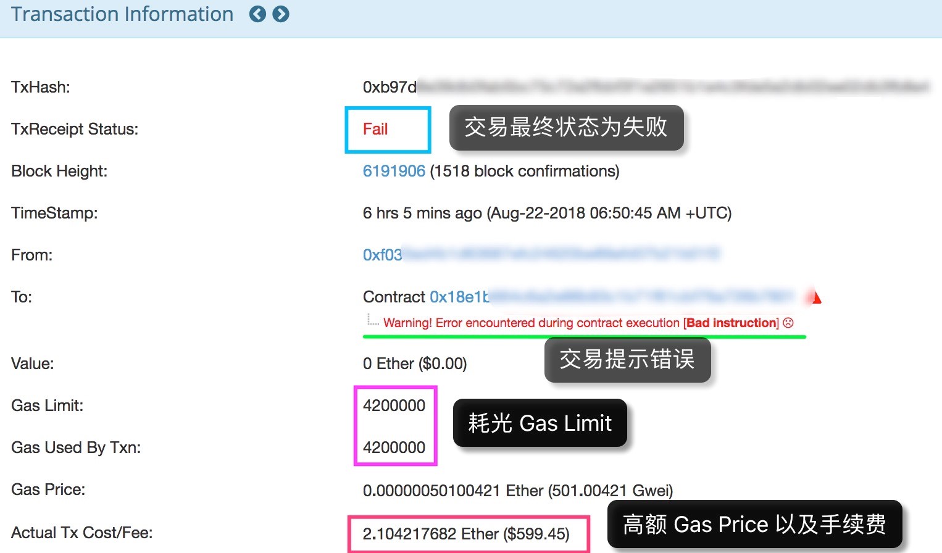Viewport: 942px width, 553px height.
Task: Click the 耗光 Gas Limit annotation label
Action: click(x=540, y=423)
